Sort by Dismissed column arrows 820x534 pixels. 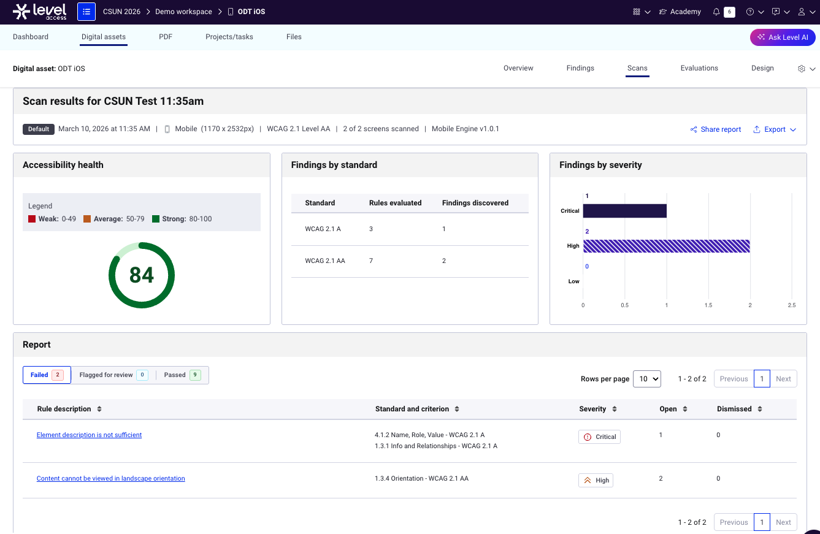[x=760, y=409]
